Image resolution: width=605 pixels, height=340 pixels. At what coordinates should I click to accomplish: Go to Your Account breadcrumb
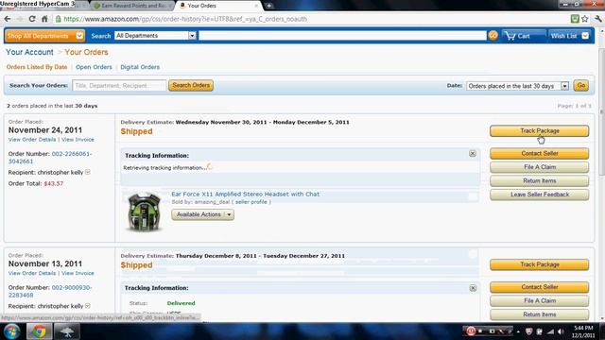click(x=29, y=52)
